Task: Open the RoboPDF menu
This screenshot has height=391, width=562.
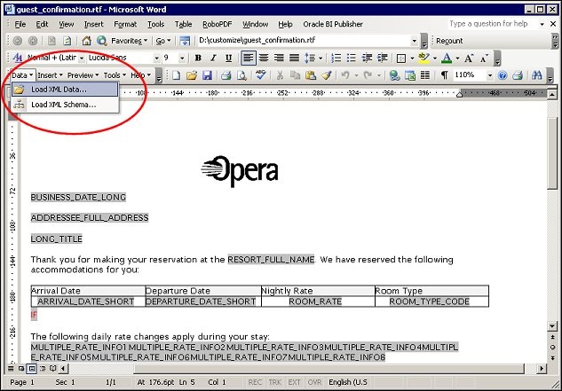Action: tap(218, 24)
